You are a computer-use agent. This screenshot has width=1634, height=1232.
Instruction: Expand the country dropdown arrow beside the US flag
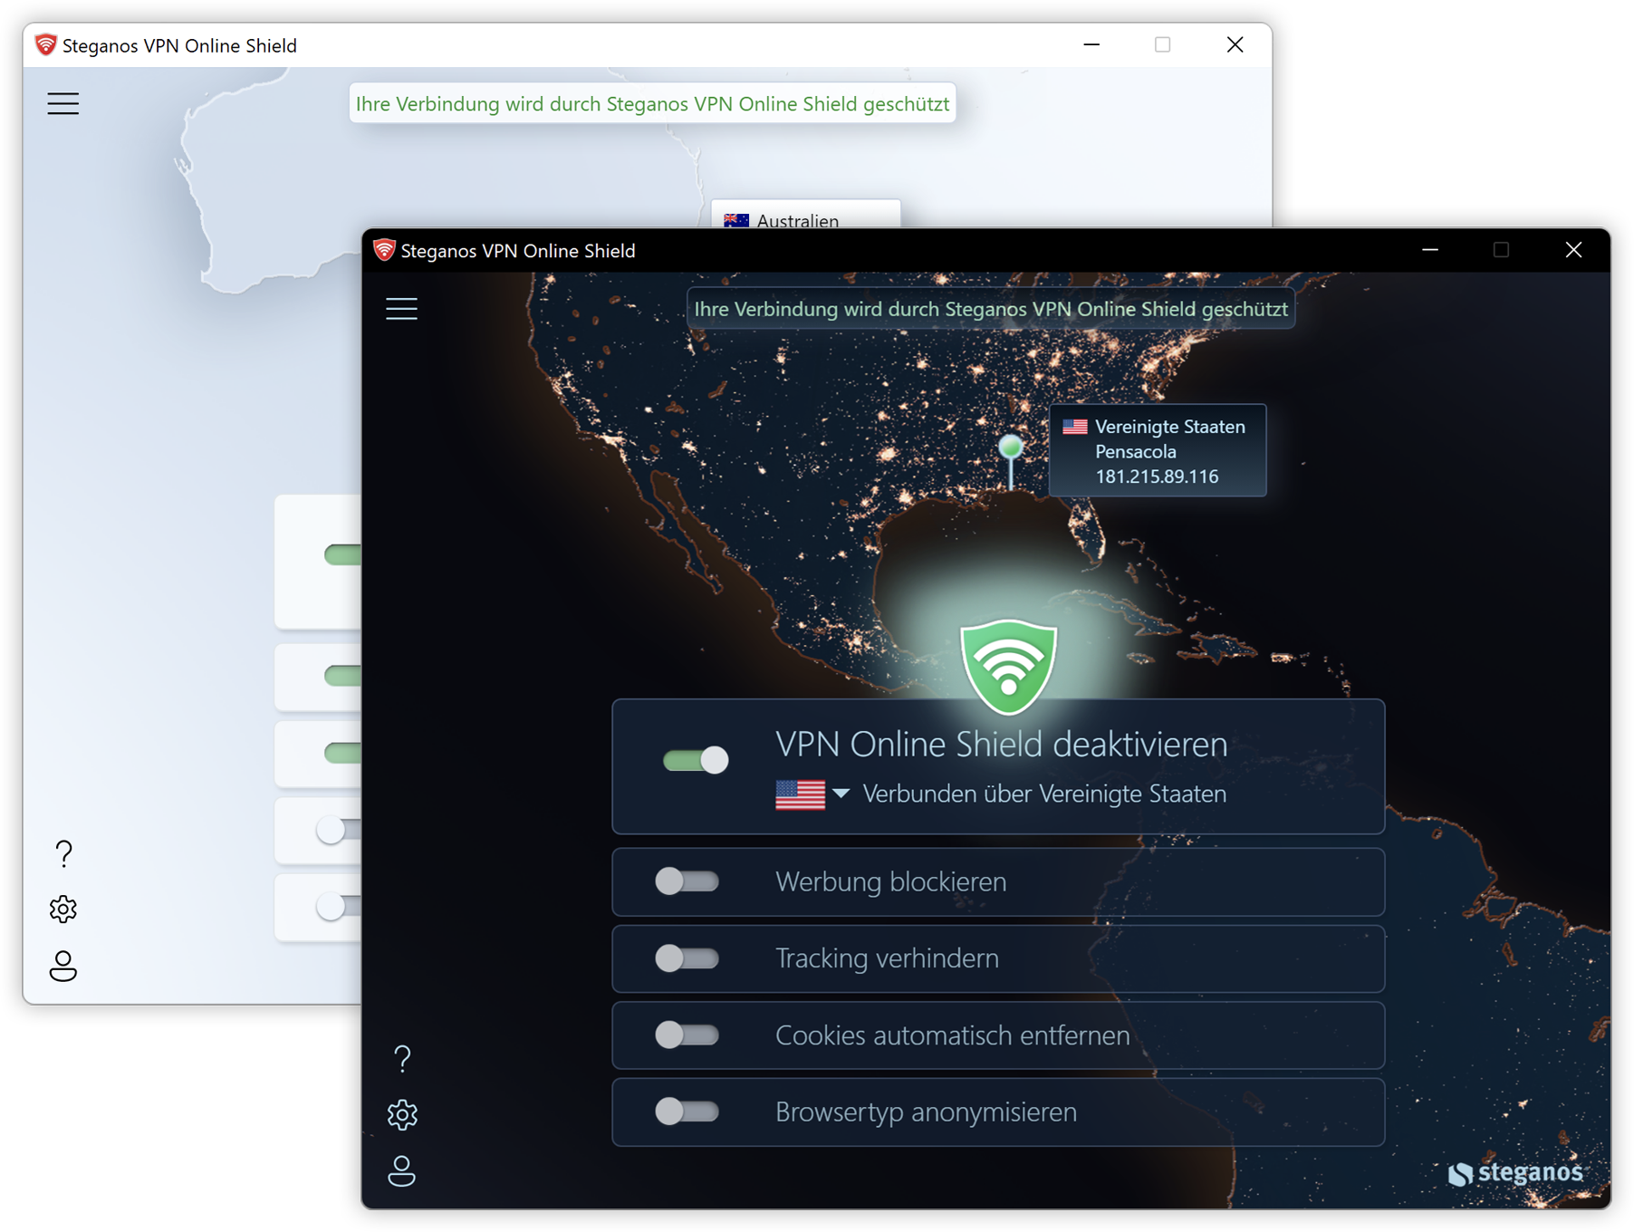click(841, 794)
